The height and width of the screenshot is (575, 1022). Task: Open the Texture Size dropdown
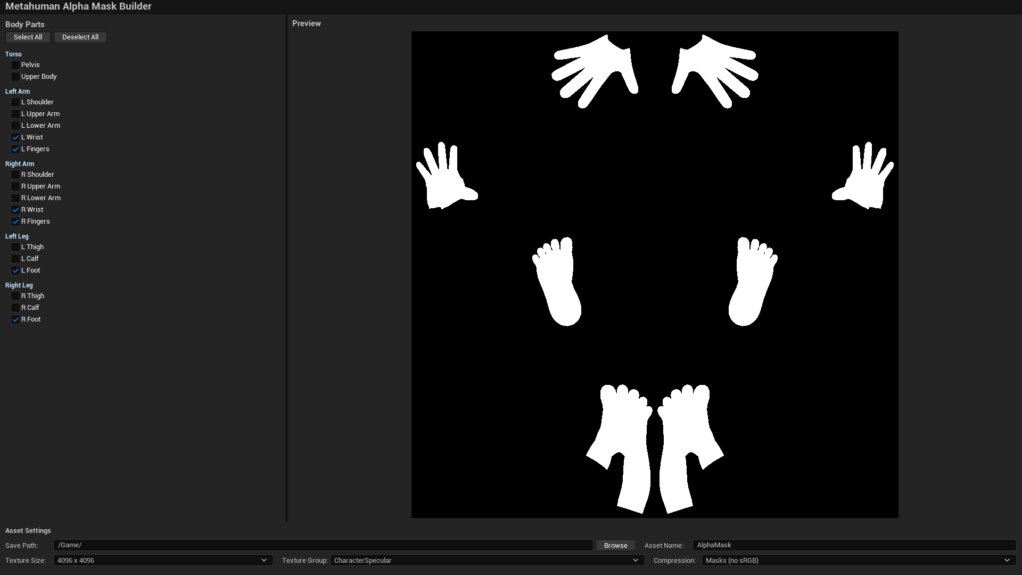point(163,560)
